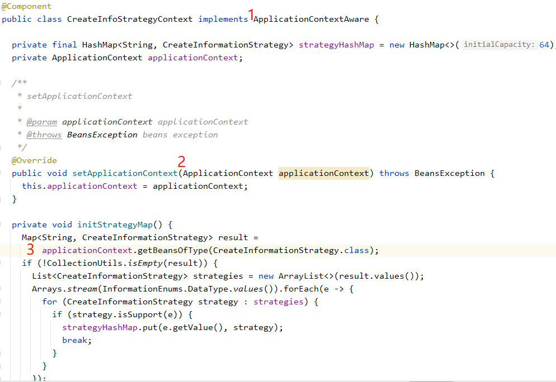The image size is (556, 382).
Task: Click the highlighted applicationContext parameter
Action: click(324, 173)
